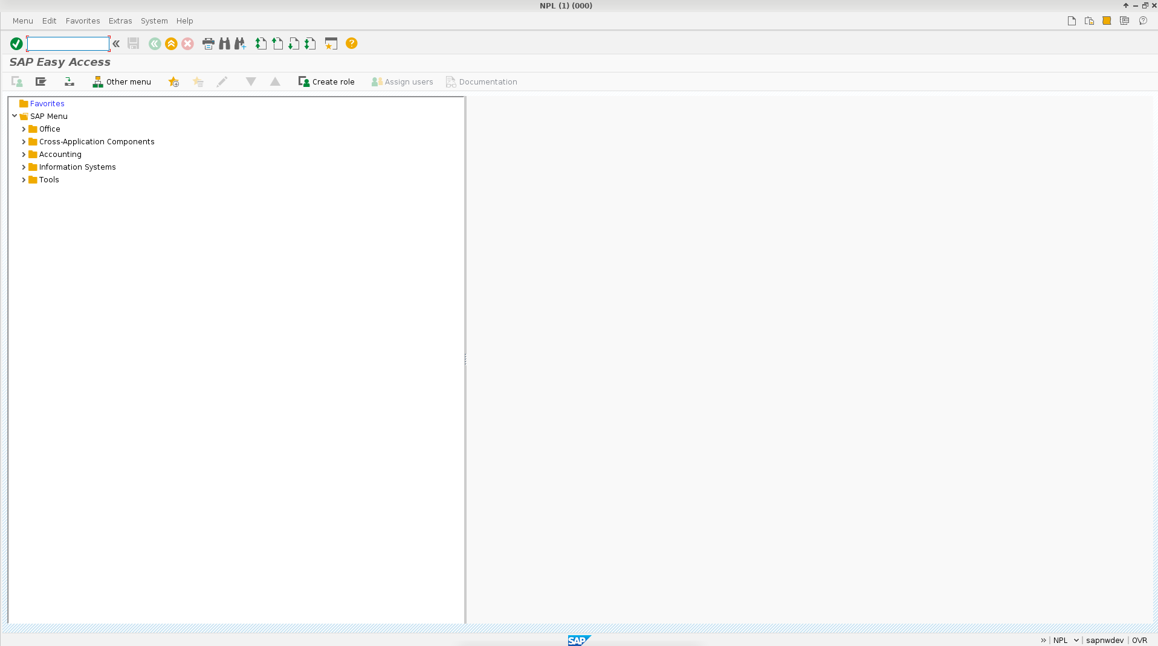Select the Cross-Application Components label
This screenshot has height=646, width=1158.
(97, 142)
